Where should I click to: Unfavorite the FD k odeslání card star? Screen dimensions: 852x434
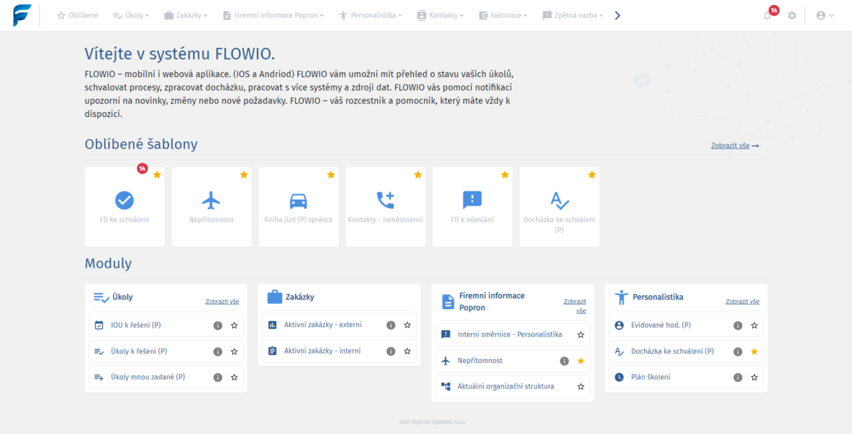(x=505, y=175)
